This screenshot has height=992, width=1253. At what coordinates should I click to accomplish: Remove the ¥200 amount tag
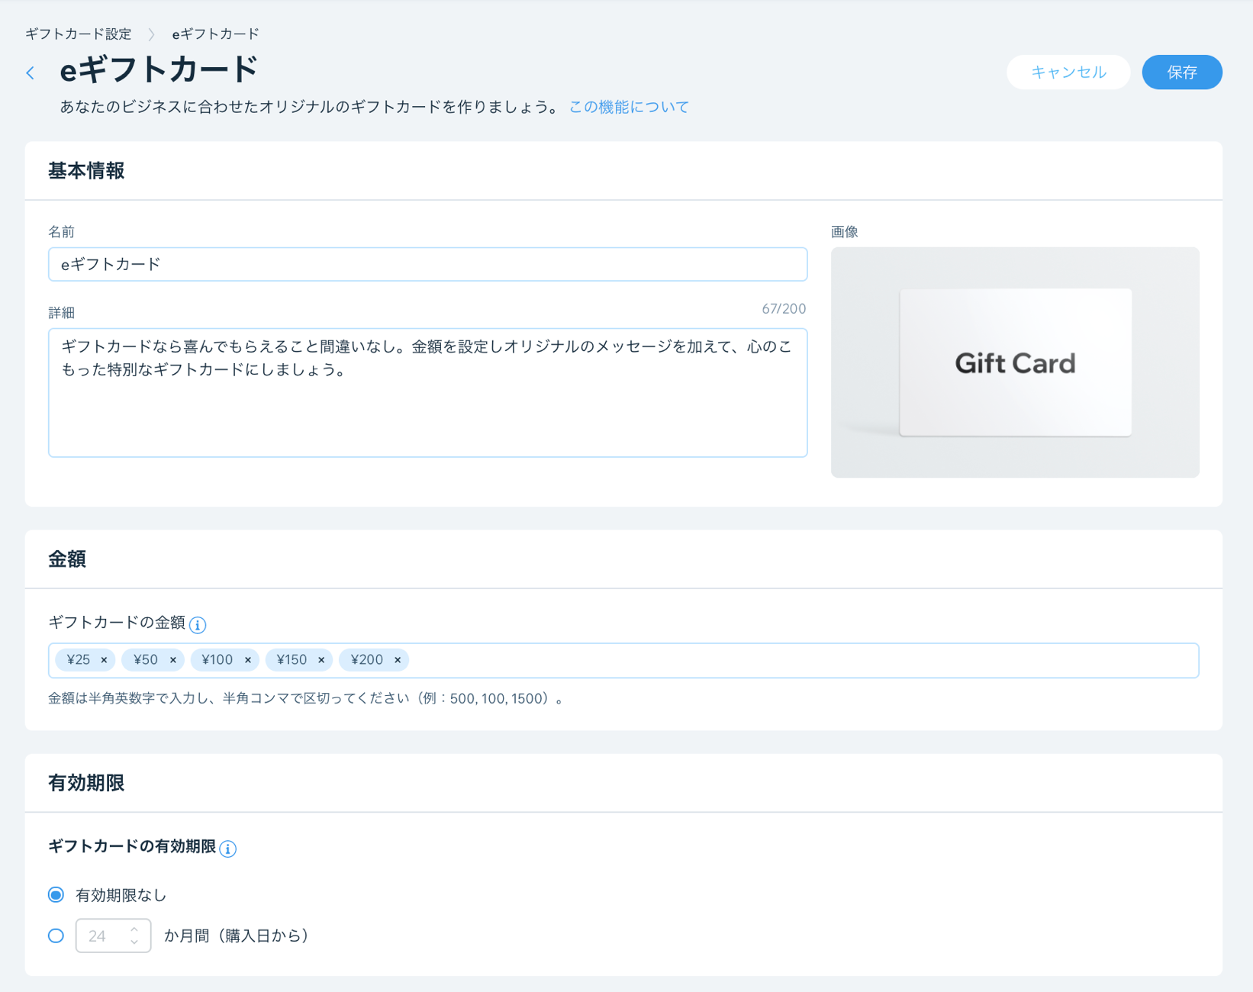coord(398,660)
